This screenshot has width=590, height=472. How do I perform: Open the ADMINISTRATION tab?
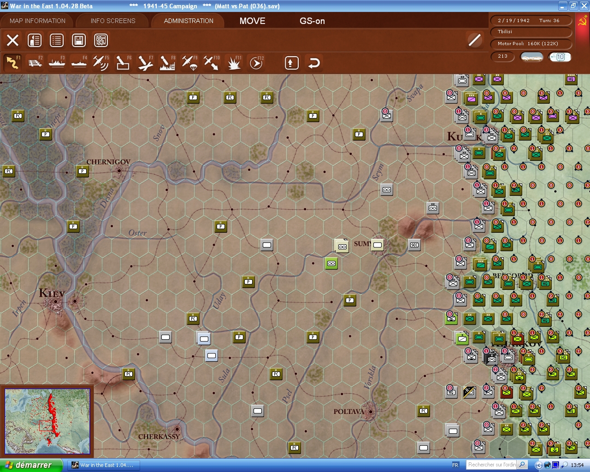click(x=189, y=21)
